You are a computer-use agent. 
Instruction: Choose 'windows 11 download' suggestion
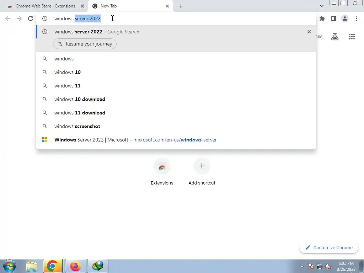click(176, 113)
